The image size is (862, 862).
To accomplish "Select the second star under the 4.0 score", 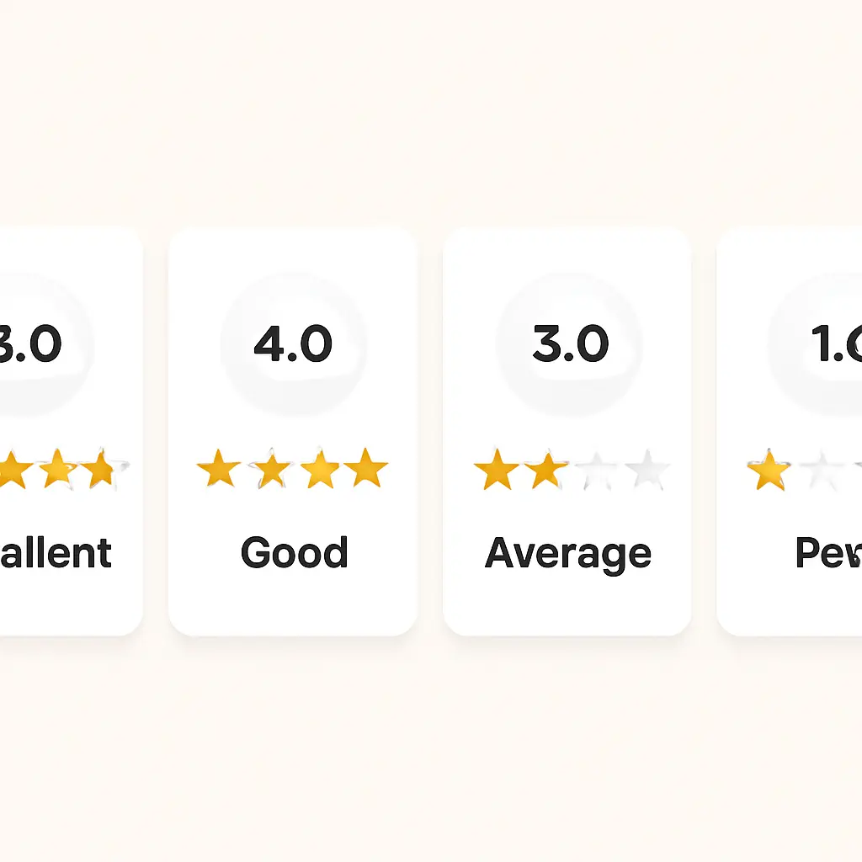I will (269, 469).
